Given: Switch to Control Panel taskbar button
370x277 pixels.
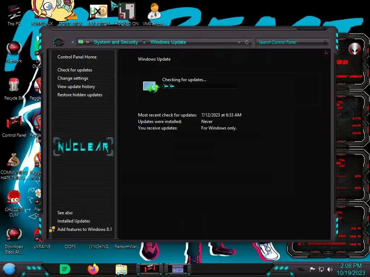Looking at the screenshot, I should (150, 269).
